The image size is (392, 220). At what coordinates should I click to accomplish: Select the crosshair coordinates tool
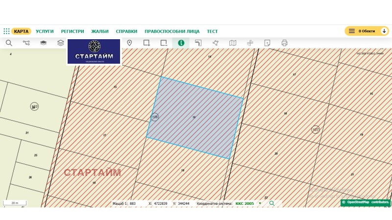(250, 43)
